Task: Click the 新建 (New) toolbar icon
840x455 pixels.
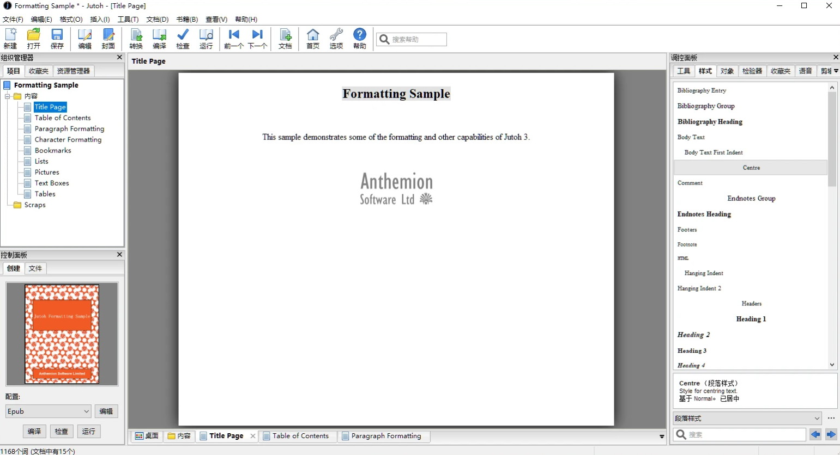Action: (x=10, y=39)
